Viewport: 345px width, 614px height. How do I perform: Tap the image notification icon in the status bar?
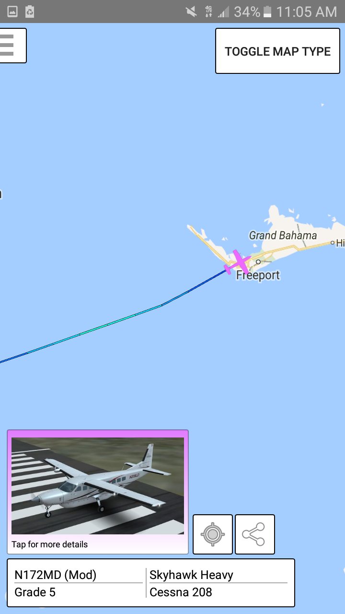(12, 12)
